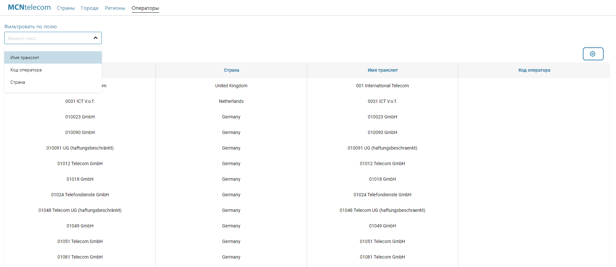Switch to the Города tab

click(89, 8)
